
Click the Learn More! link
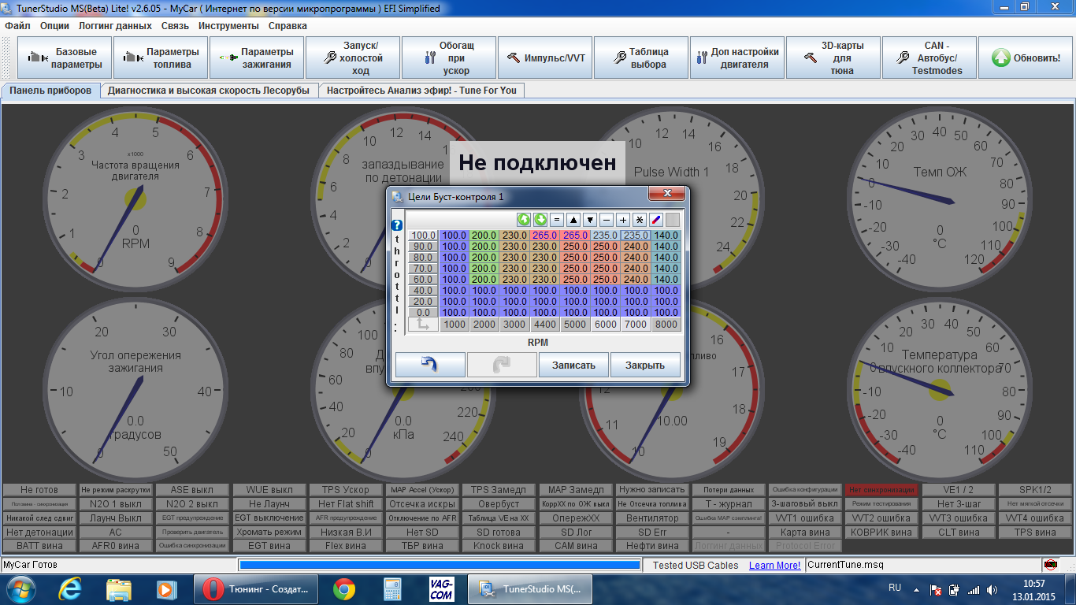point(774,565)
